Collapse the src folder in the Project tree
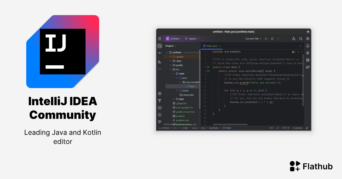The image size is (342, 179). (x=170, y=69)
